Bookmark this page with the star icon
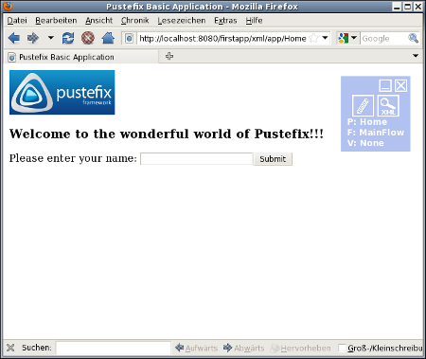This screenshot has width=426, height=359. pos(314,38)
